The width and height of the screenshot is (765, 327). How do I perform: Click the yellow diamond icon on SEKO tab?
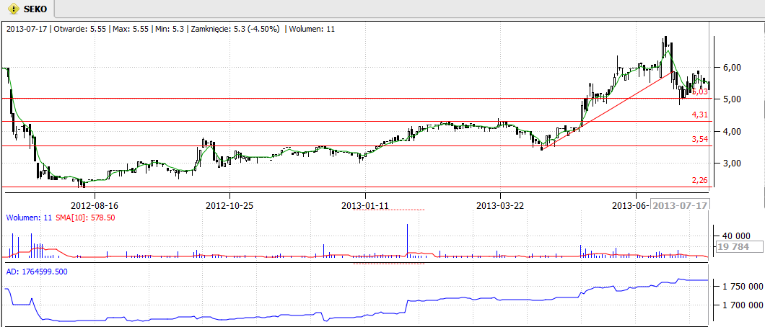pos(14,9)
